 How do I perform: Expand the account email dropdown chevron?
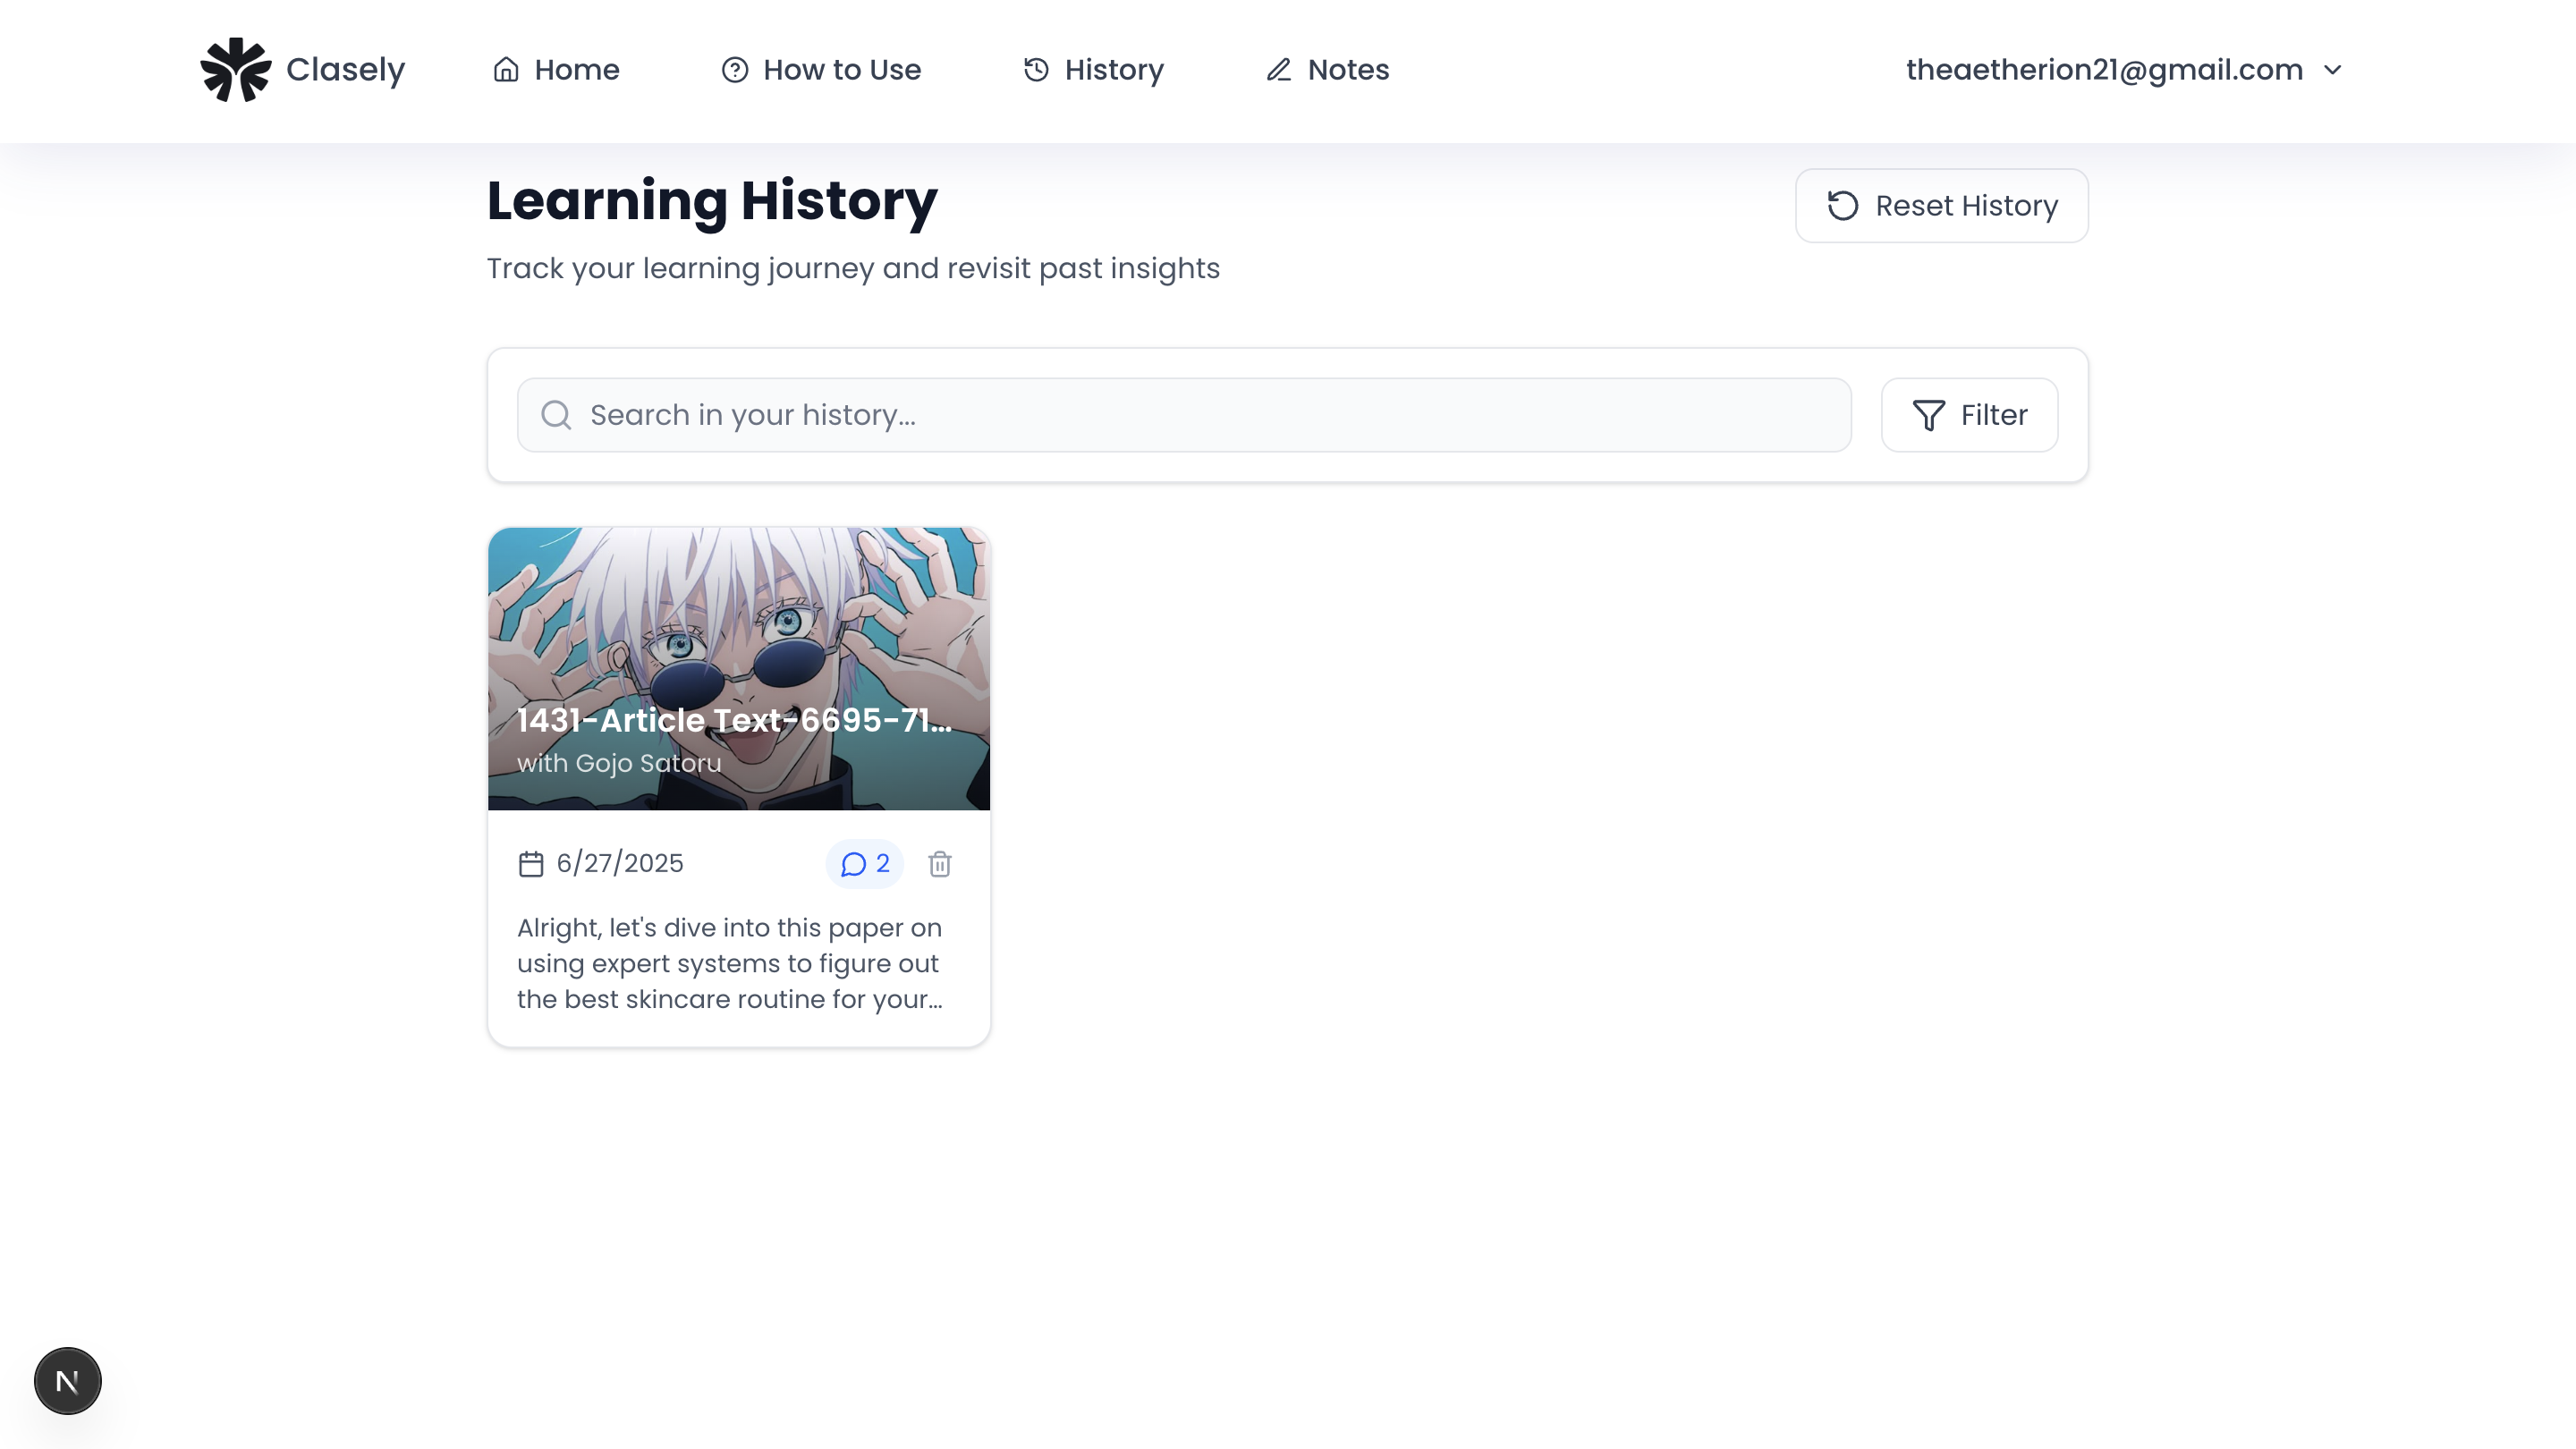click(x=2332, y=70)
